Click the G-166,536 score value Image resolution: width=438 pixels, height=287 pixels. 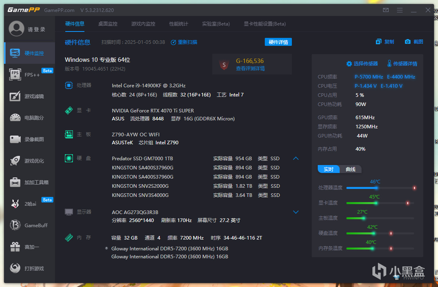pyautogui.click(x=250, y=61)
